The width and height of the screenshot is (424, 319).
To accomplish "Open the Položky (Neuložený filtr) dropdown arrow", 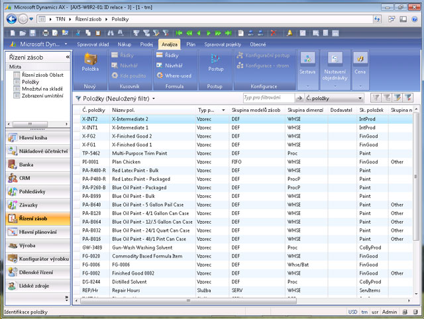I will [x=154, y=99].
